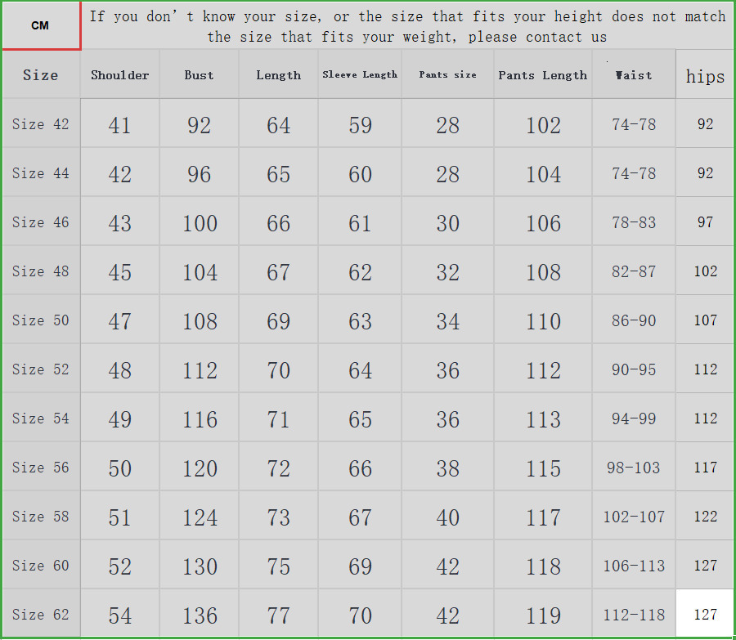Click the white highlighted hips cell for Size 62
The height and width of the screenshot is (640, 736).
[x=705, y=615]
